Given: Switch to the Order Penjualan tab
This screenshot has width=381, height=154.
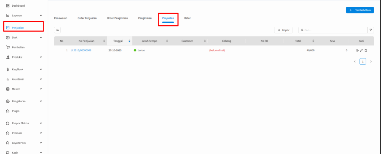Looking at the screenshot, I should 87,18.
